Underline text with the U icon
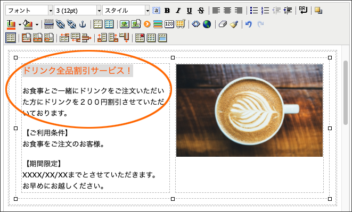352x212 pixels. [x=190, y=11]
